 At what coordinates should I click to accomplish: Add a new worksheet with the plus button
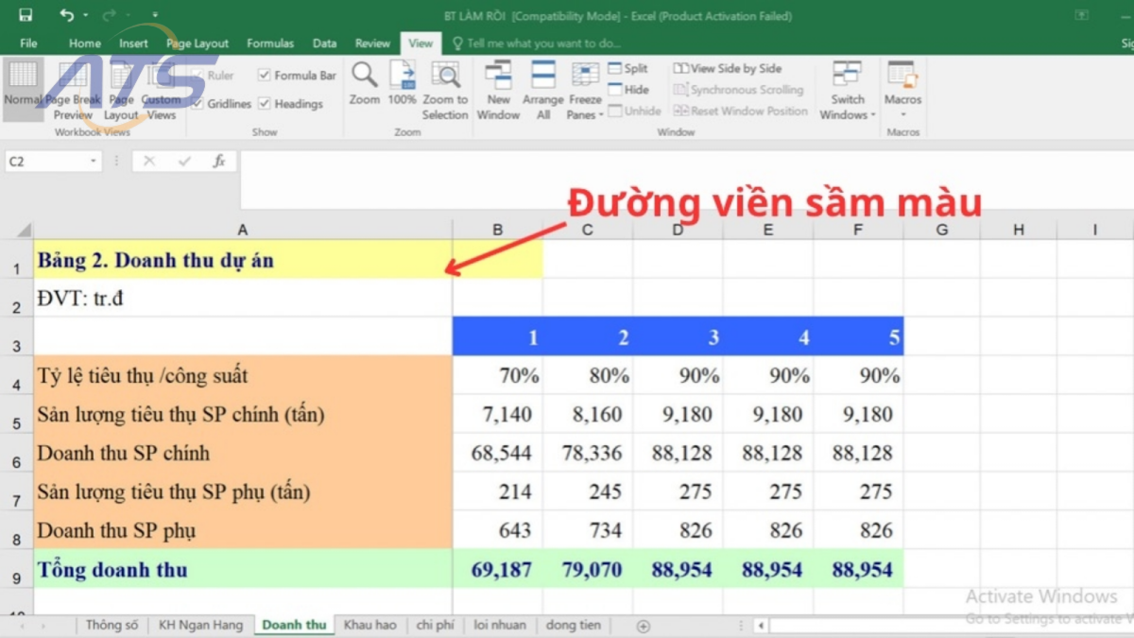click(643, 625)
